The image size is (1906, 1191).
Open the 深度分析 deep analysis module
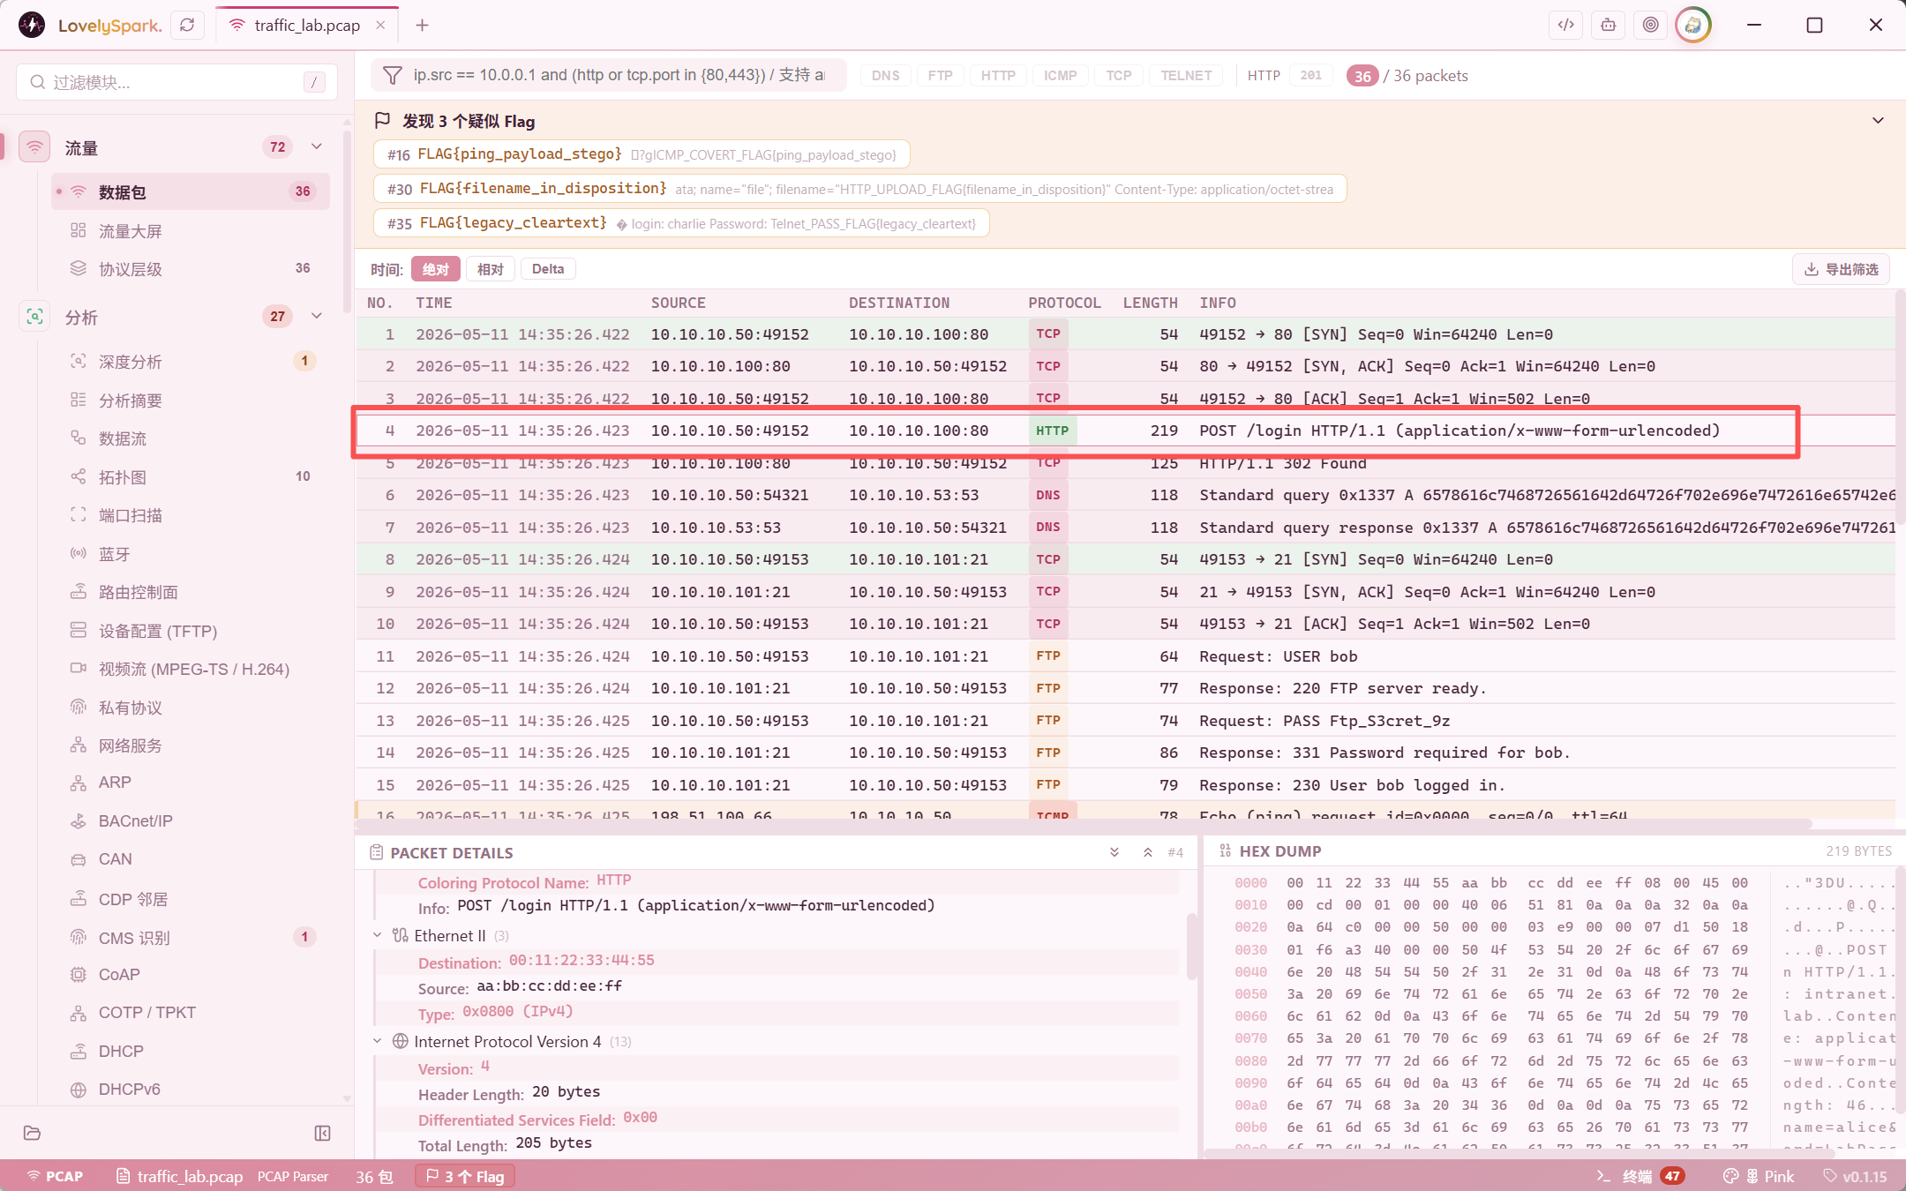tap(191, 361)
